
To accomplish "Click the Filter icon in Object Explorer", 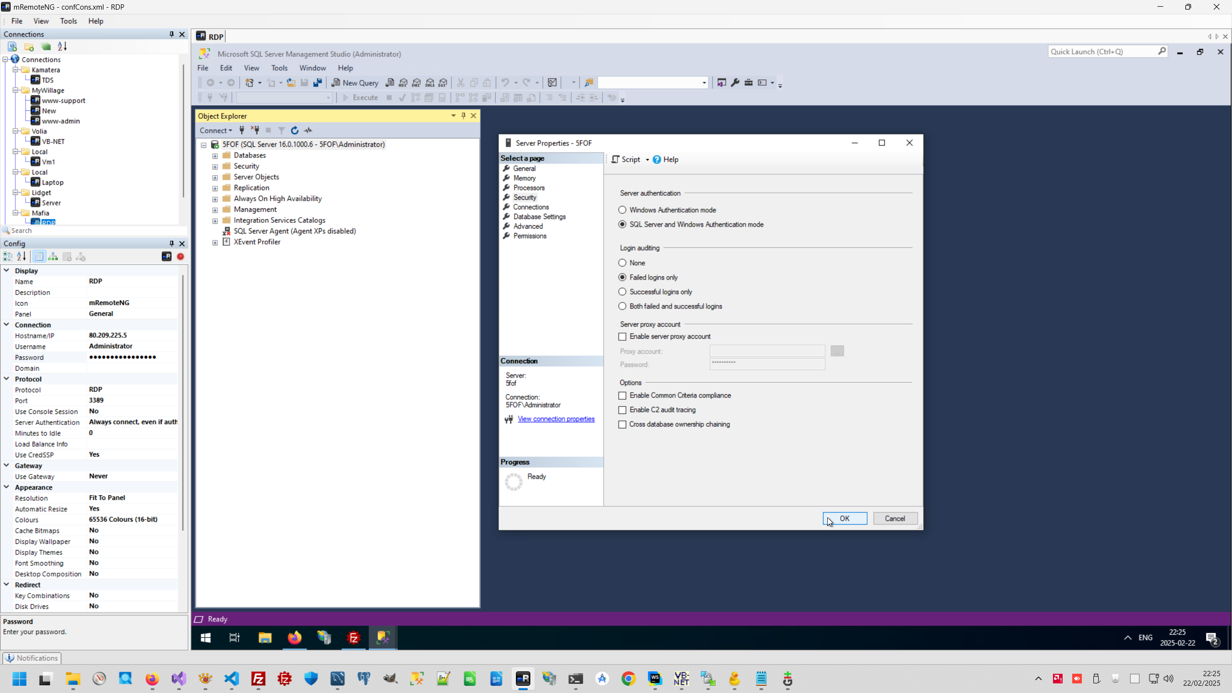I will click(x=282, y=130).
